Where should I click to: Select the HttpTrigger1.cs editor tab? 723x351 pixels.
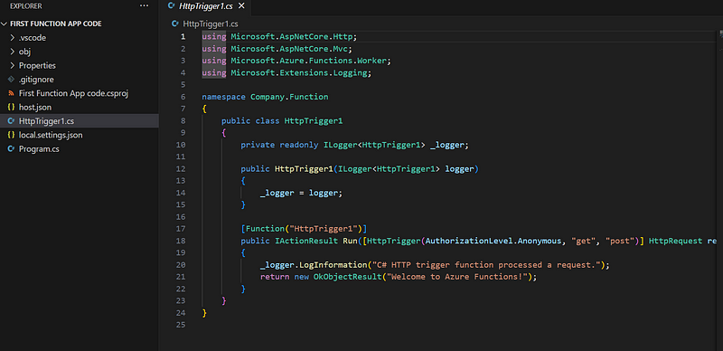coord(206,6)
